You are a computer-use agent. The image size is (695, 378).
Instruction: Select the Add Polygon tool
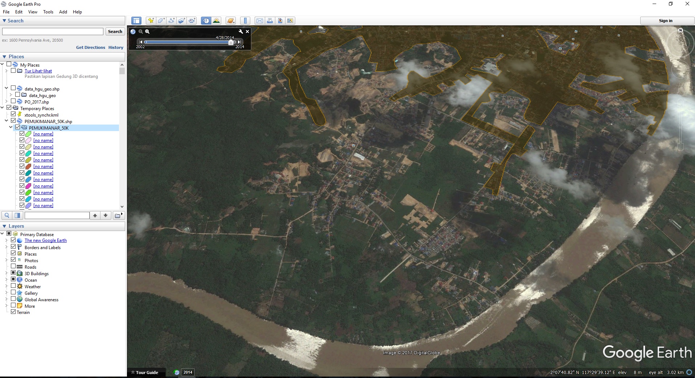pos(161,21)
